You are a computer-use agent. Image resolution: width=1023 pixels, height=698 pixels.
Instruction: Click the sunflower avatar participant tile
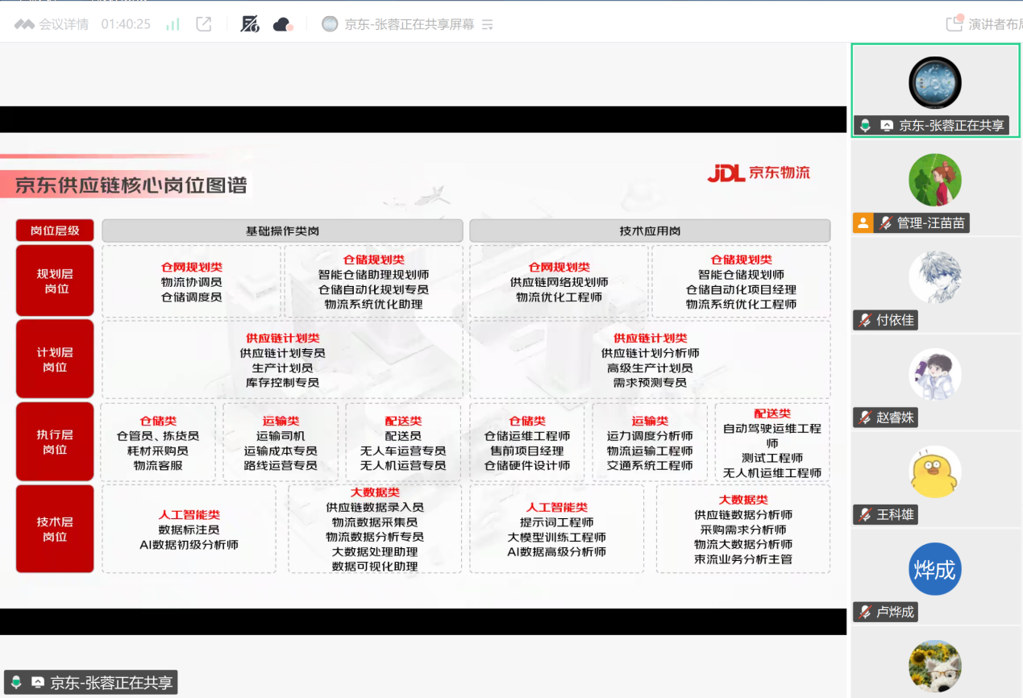click(934, 666)
